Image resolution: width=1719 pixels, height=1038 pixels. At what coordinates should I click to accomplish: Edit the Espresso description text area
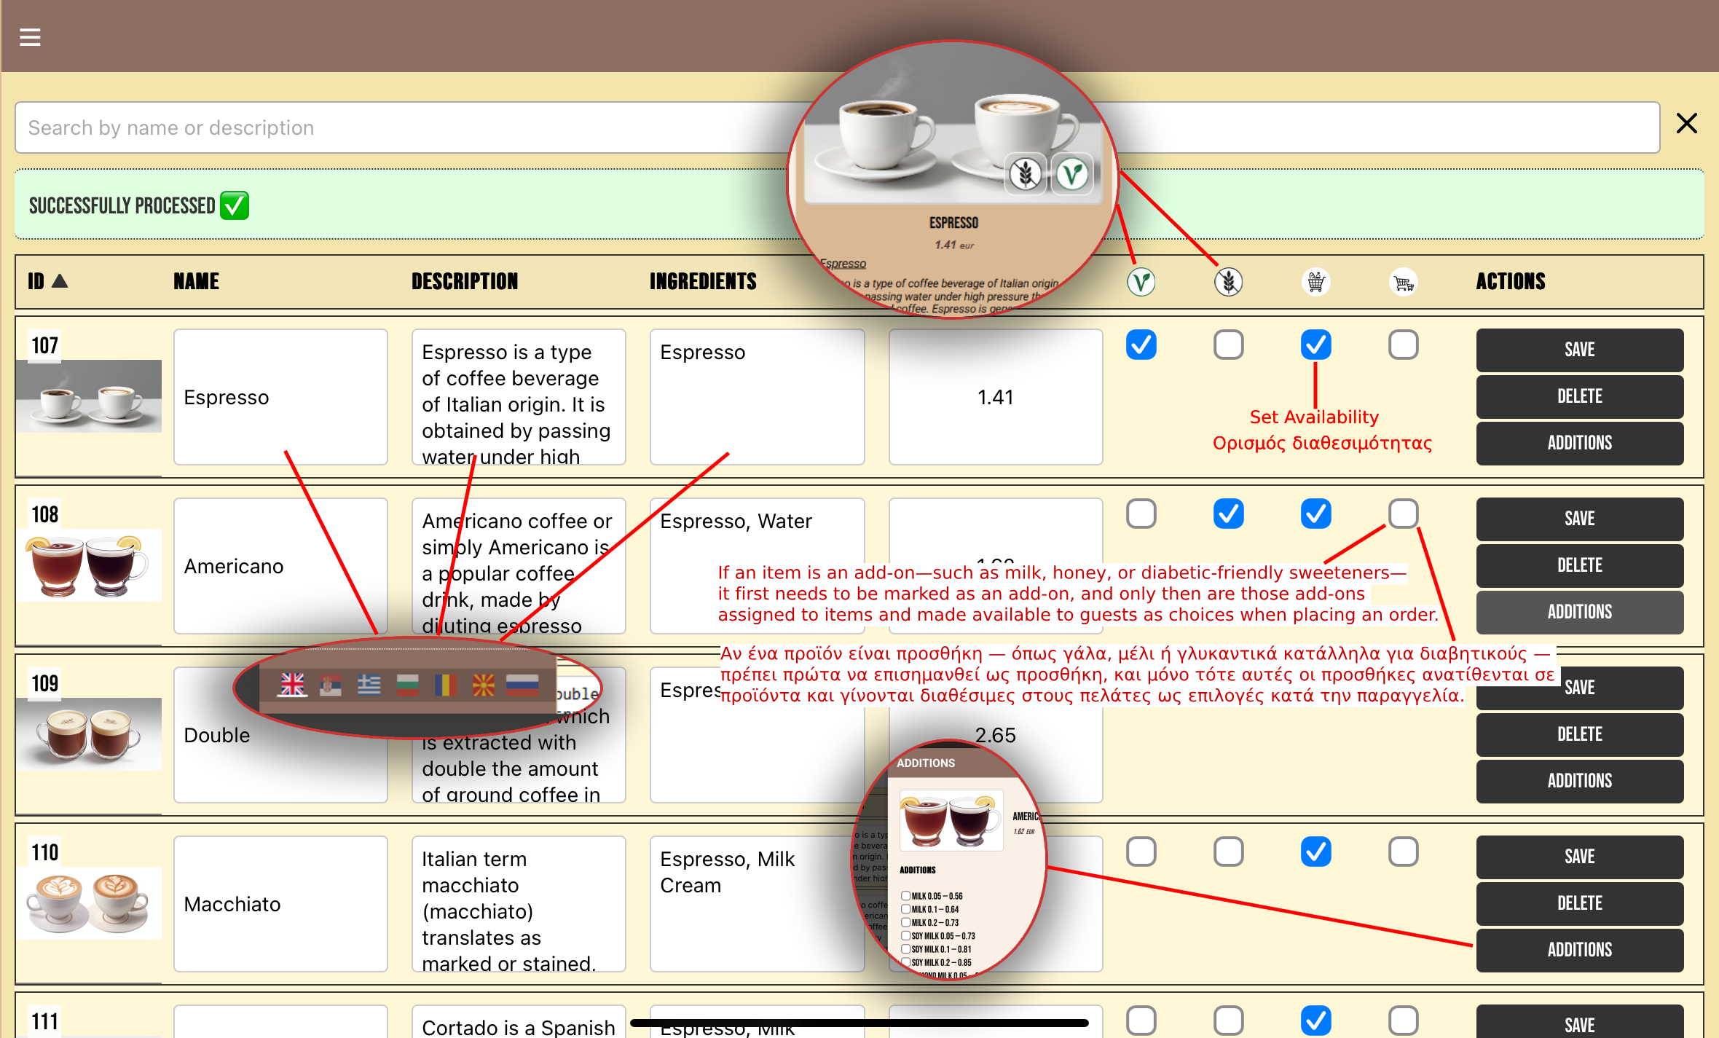(x=519, y=397)
